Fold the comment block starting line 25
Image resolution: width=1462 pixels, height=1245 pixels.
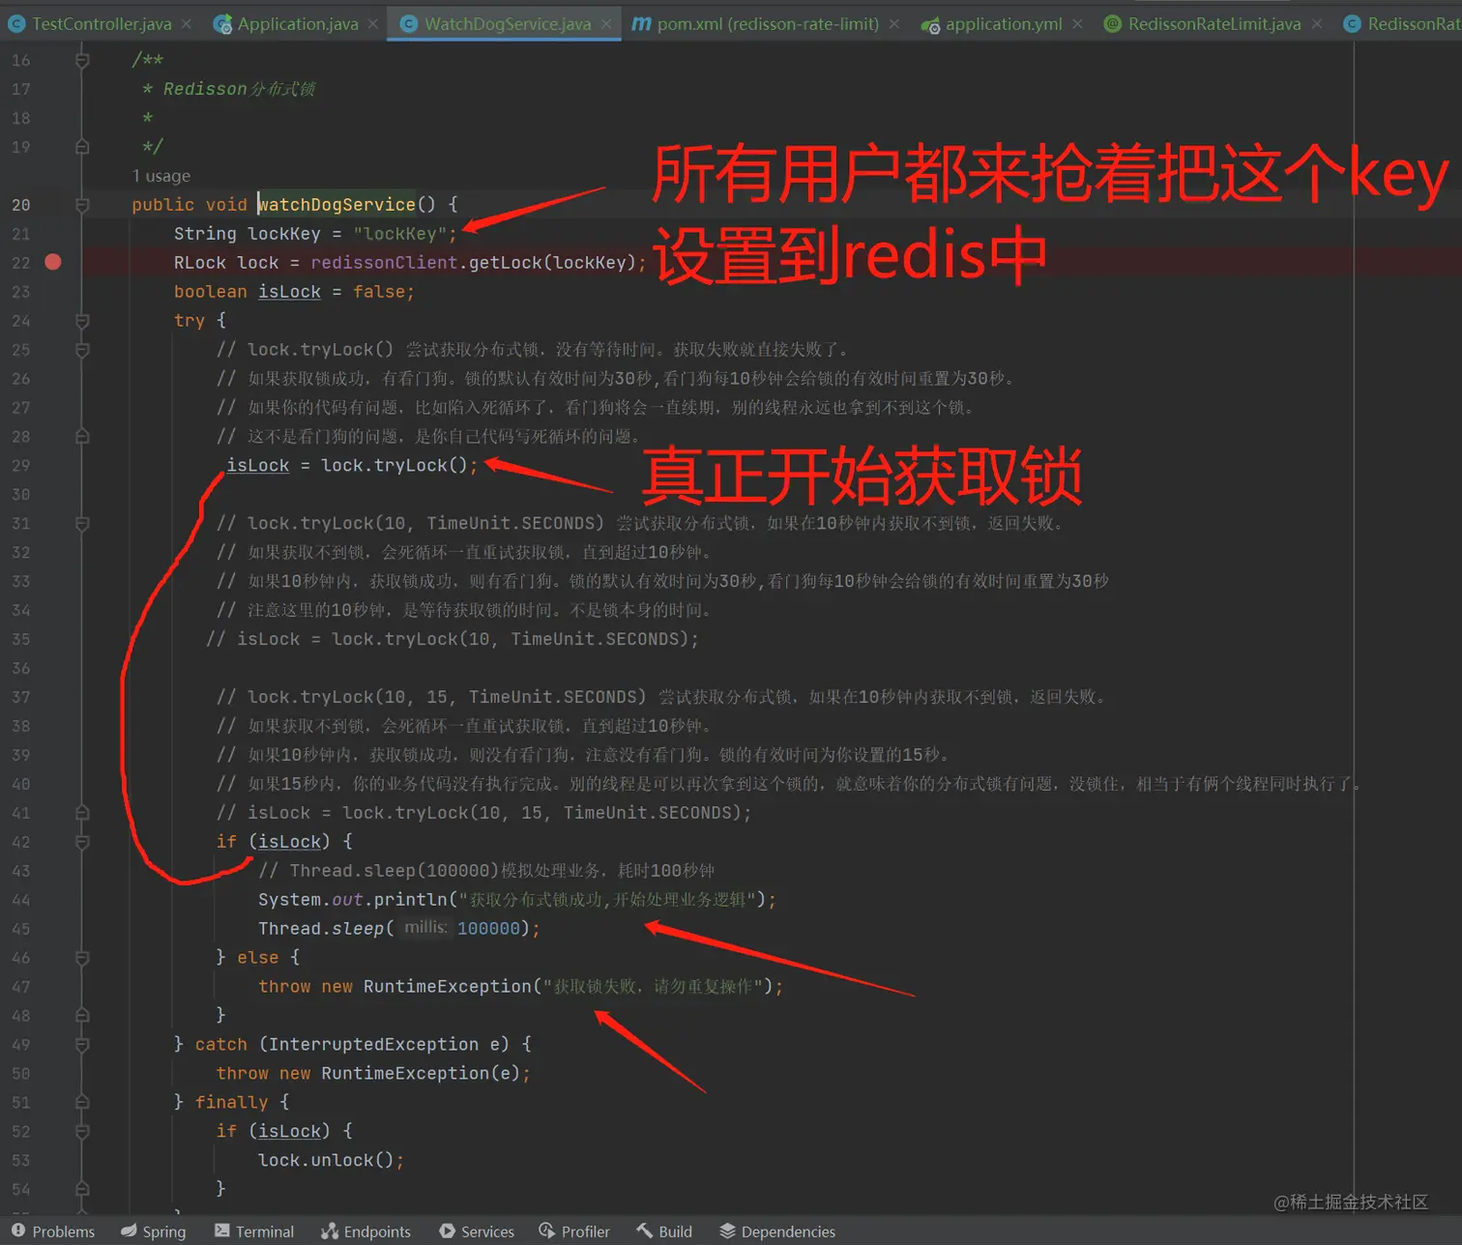82,350
